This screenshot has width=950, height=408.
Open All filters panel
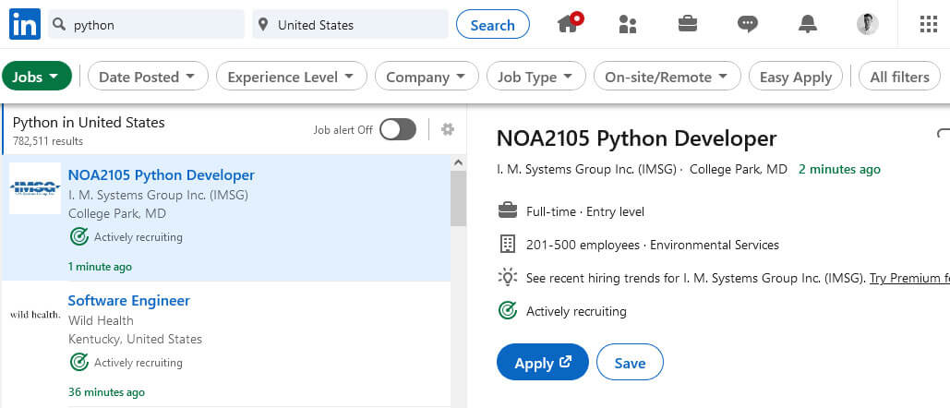point(900,77)
